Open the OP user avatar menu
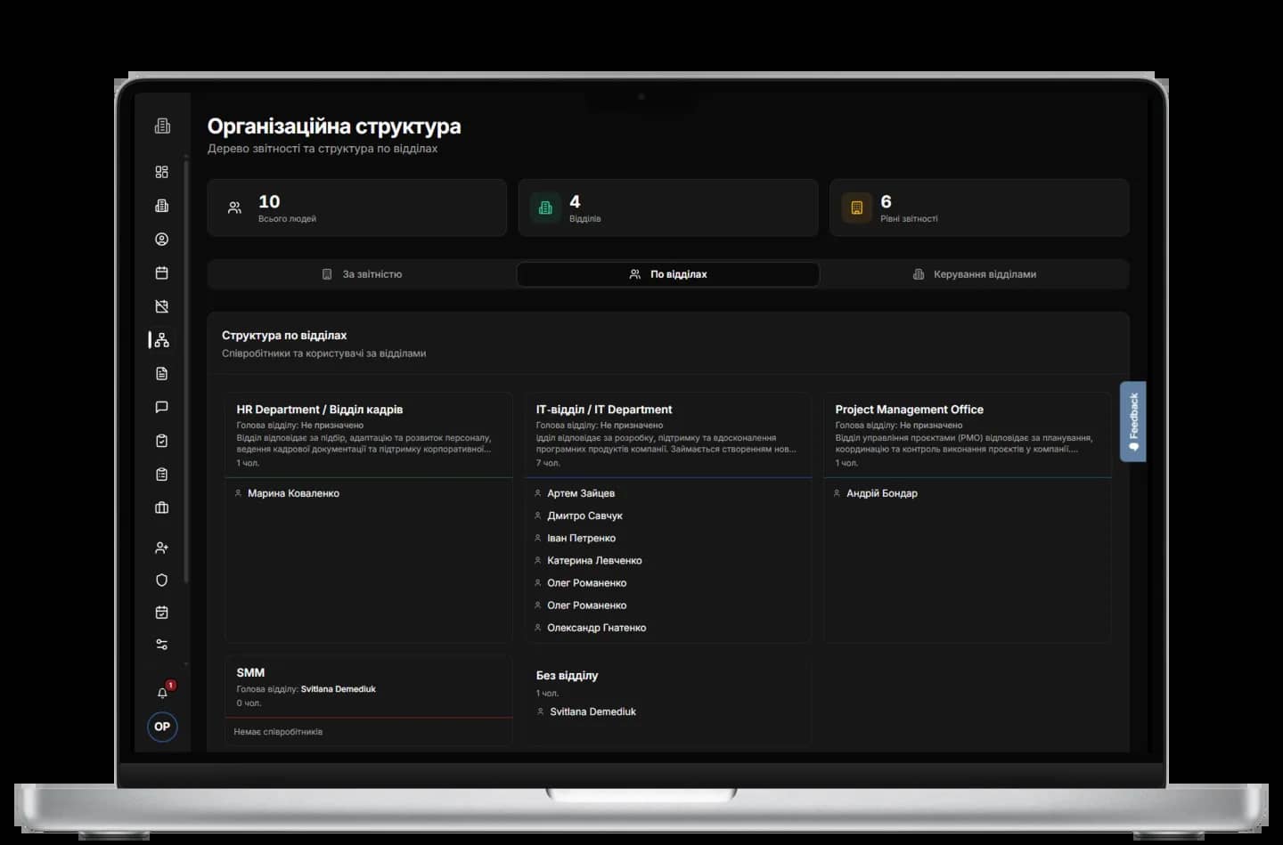 coord(162,727)
